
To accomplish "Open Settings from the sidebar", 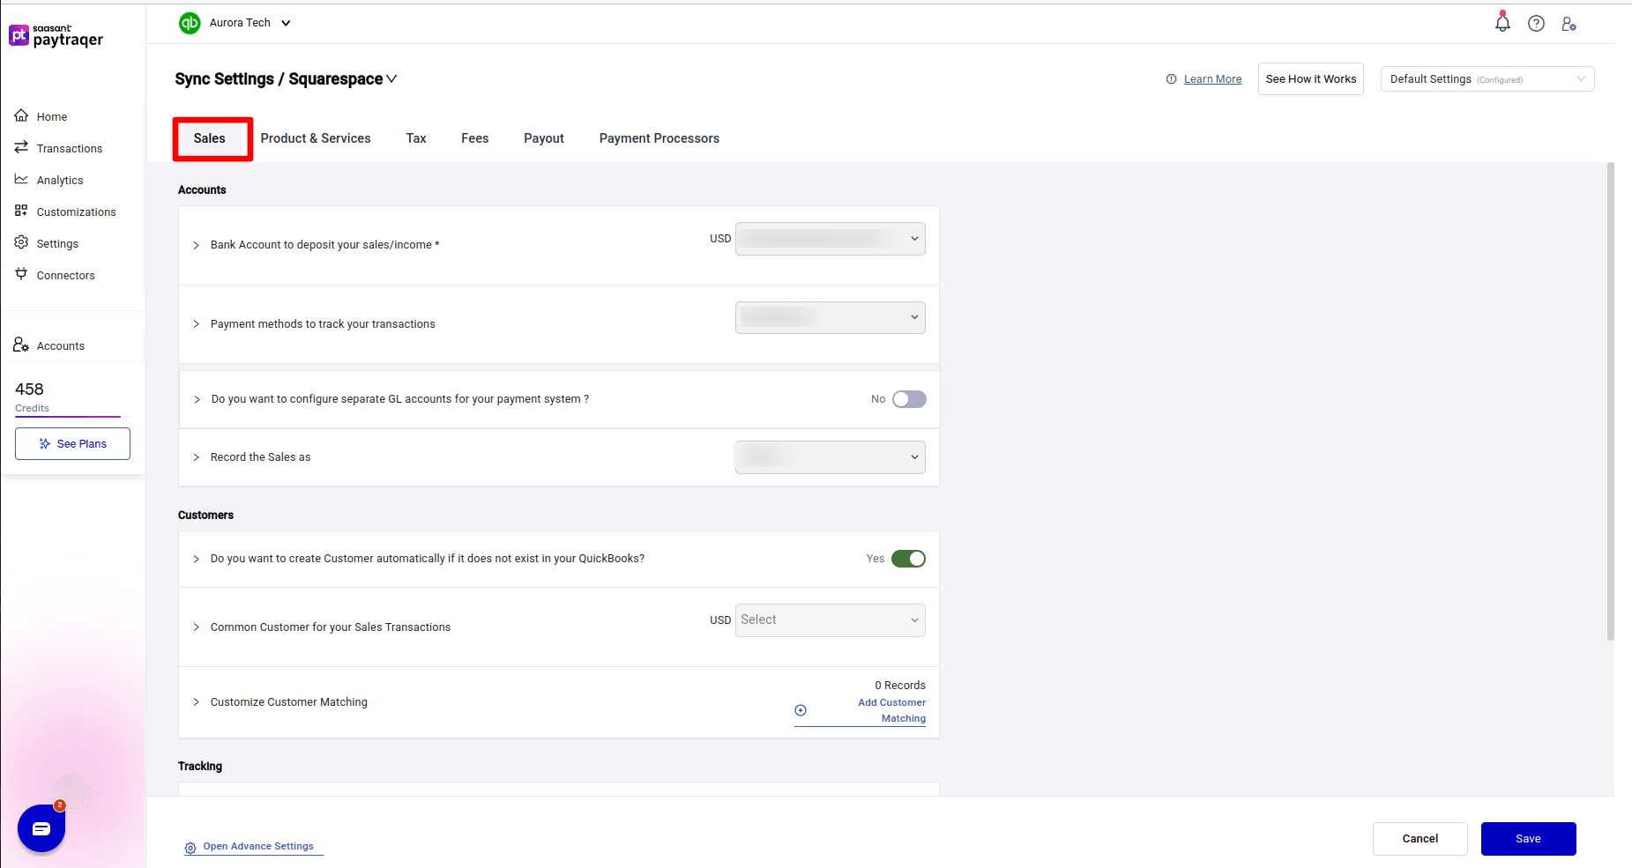I will point(57,243).
